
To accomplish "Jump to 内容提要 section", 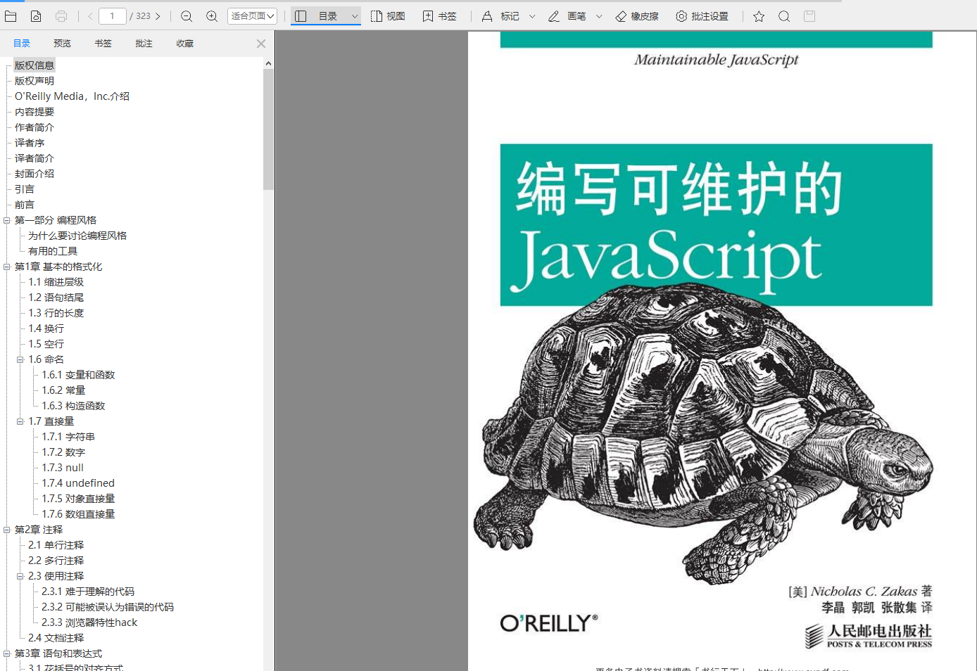I will [34, 112].
